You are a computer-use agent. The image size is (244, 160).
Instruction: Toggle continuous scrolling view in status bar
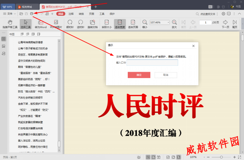coord(148,157)
